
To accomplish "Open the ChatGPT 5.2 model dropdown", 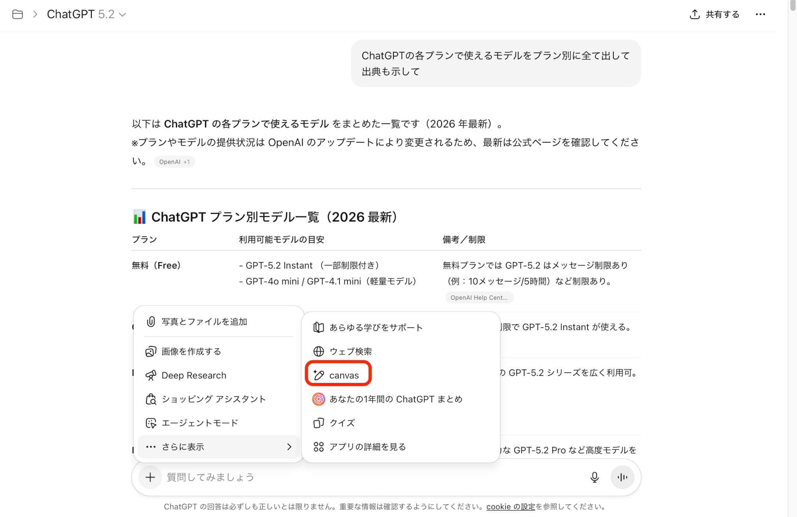I will tap(86, 14).
